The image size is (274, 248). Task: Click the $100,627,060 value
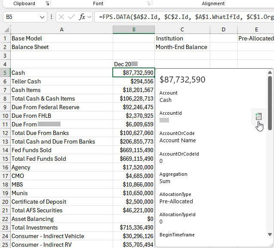coord(136,133)
